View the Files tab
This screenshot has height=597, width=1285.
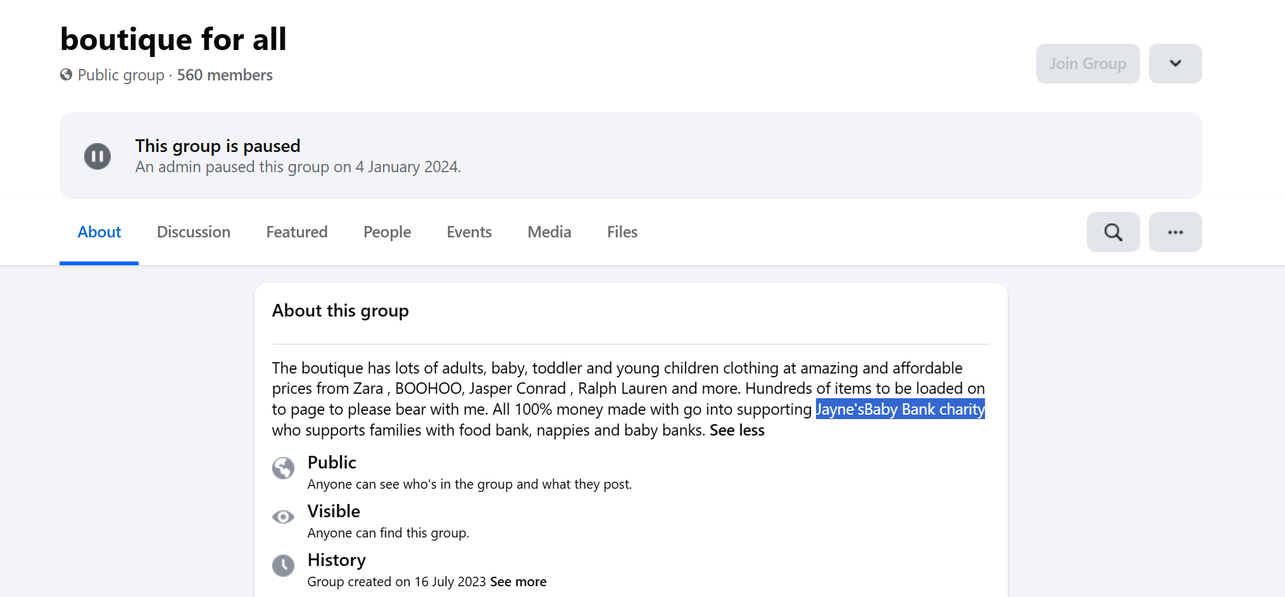coord(622,232)
